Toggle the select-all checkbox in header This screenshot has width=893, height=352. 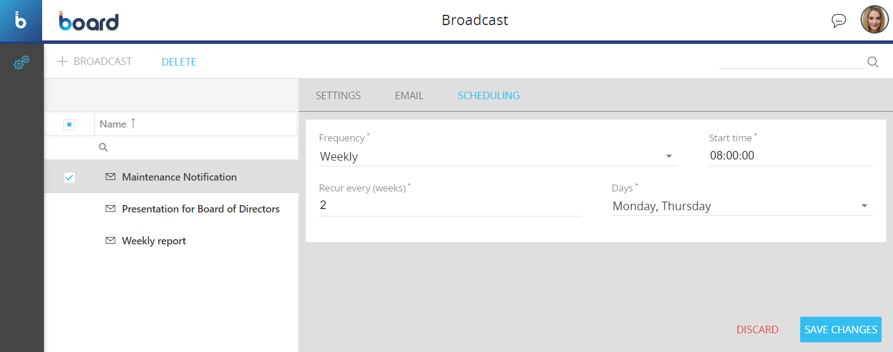69,124
